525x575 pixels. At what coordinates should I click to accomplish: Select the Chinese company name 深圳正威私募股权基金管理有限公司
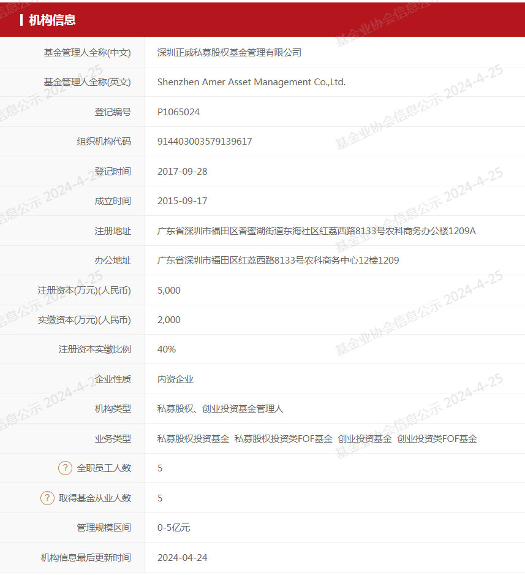click(x=229, y=53)
